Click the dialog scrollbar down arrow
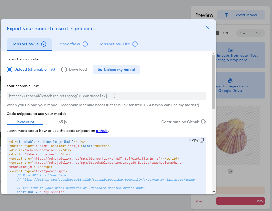Viewport: 272px width, 211px height. click(x=214, y=192)
